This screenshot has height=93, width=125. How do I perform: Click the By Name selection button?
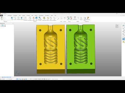pos(26,20)
